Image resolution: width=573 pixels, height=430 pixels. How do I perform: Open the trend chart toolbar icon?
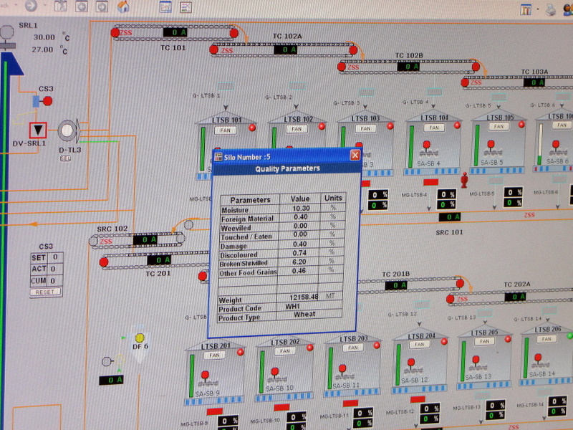coord(165,8)
